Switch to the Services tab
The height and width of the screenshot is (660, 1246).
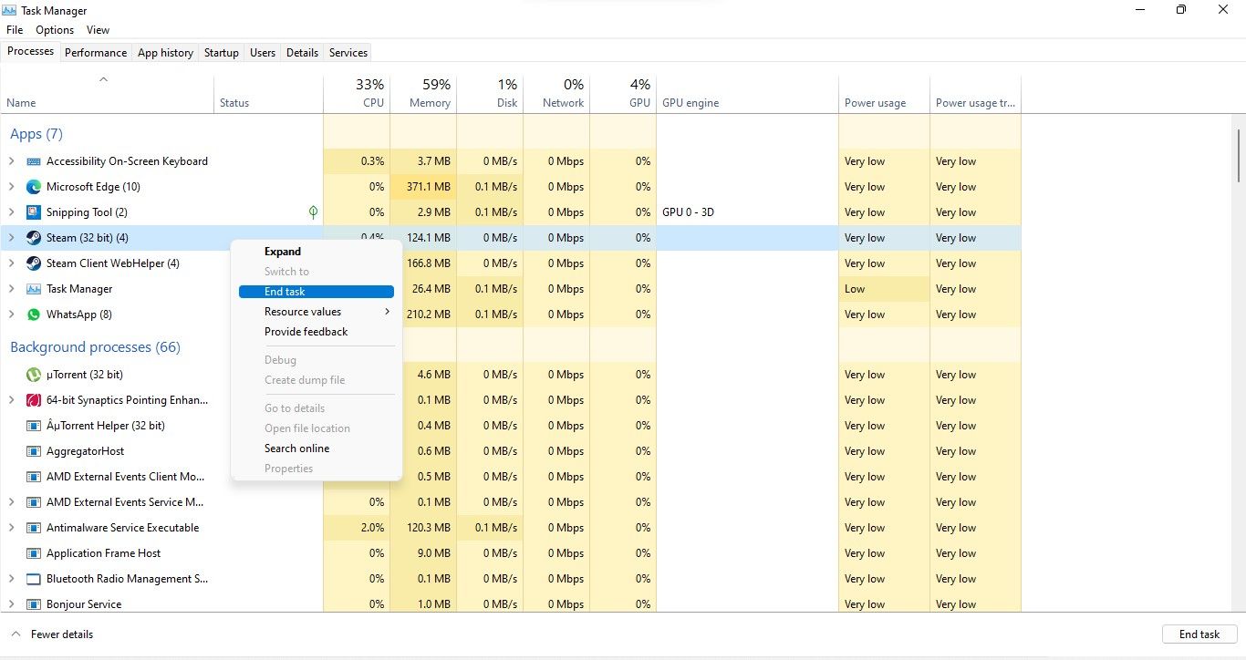point(348,53)
